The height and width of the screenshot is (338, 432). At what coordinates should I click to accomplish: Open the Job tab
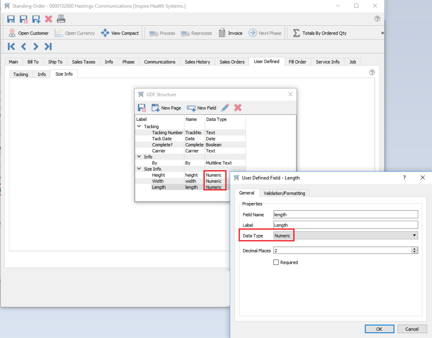click(x=353, y=62)
